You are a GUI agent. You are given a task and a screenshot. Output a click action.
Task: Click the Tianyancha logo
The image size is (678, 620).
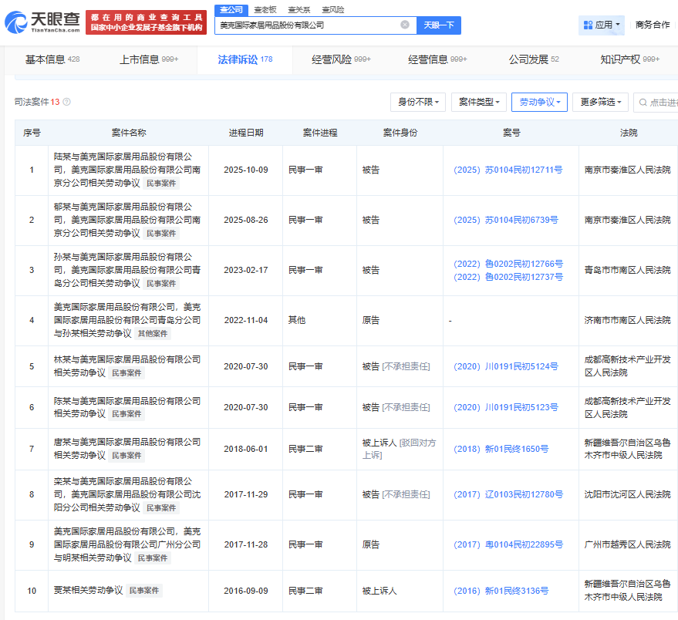42,22
